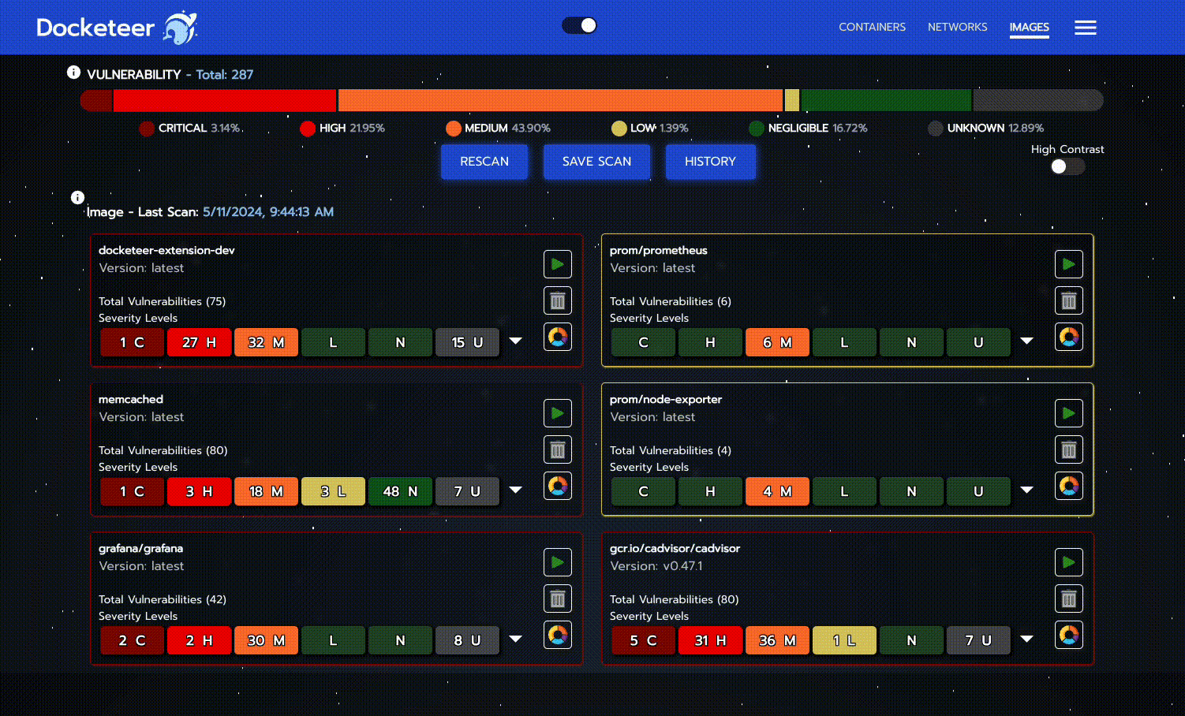Click docketeer-extension-dev 27 H high severity button
Image resolution: width=1185 pixels, height=716 pixels.
coord(199,342)
